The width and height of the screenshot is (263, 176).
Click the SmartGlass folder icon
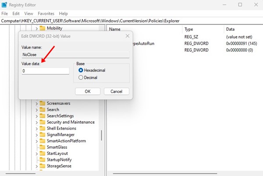(x=43, y=147)
